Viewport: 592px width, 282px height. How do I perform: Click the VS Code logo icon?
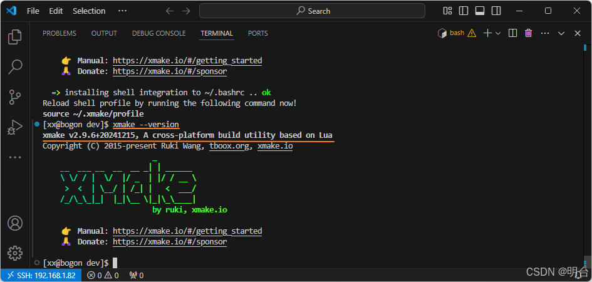coord(11,11)
